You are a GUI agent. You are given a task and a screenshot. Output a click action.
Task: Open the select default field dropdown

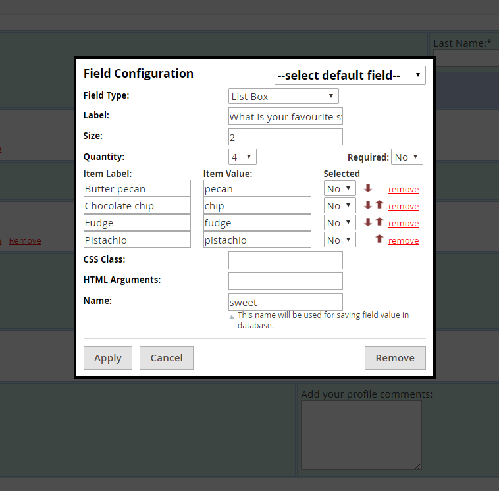click(350, 76)
